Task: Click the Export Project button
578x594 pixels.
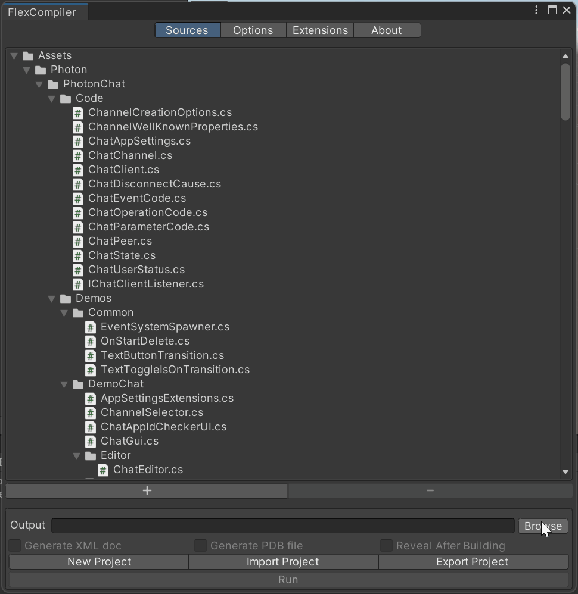Action: pos(473,562)
